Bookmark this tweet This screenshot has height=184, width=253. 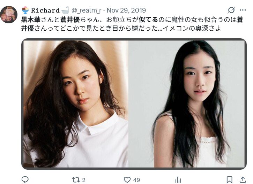[229, 180]
